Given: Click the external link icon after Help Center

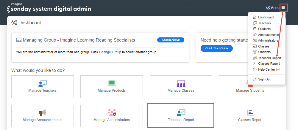Looking at the screenshot, I should tap(278, 69).
